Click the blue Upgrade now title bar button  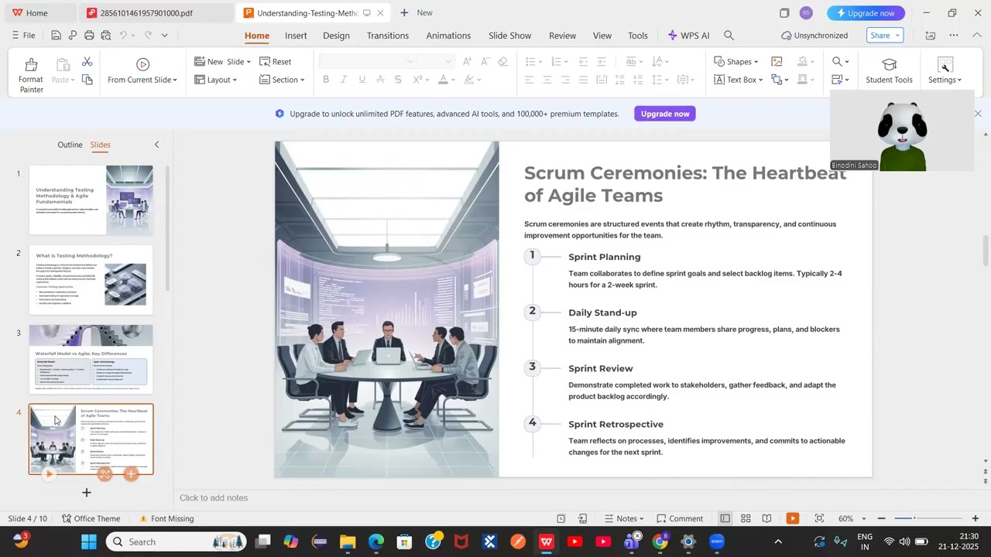[x=866, y=13]
